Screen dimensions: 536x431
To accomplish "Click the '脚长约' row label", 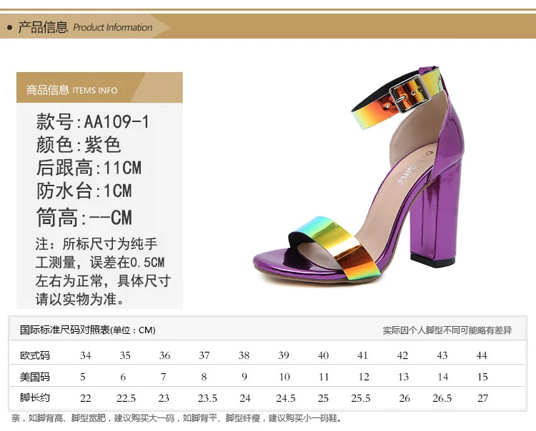I will 35,397.
